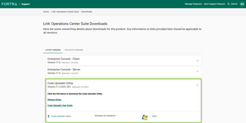Click the search magnifier icon
This screenshot has width=246, height=123.
[x=229, y=4]
